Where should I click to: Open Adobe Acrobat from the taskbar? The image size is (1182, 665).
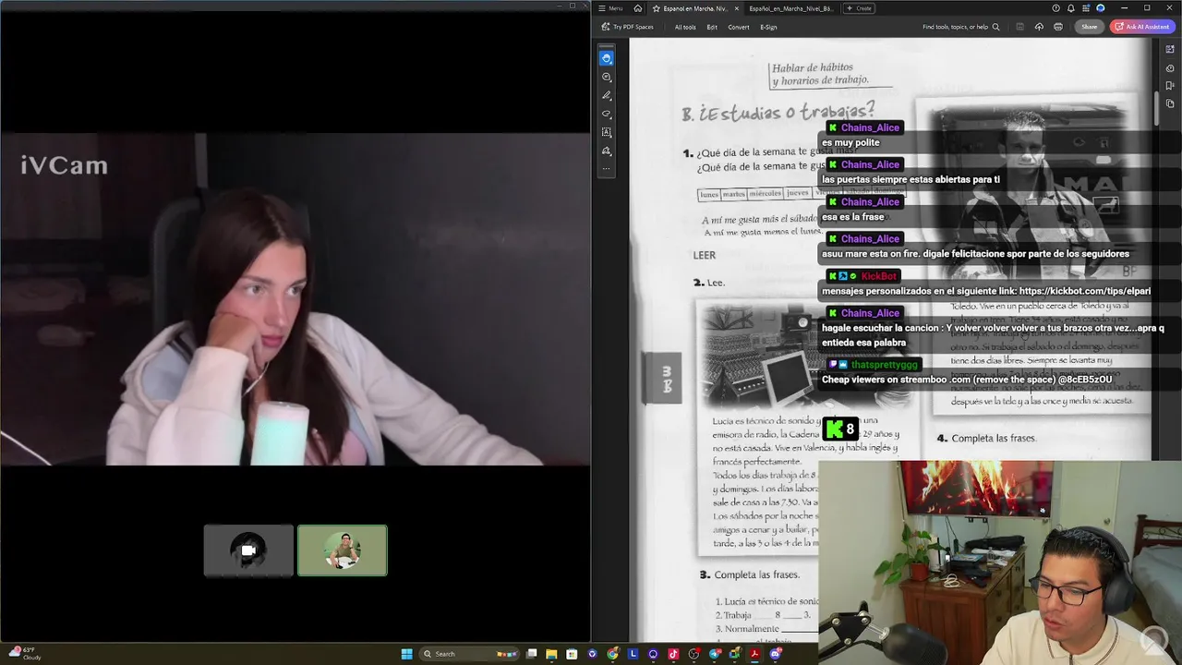[754, 654]
